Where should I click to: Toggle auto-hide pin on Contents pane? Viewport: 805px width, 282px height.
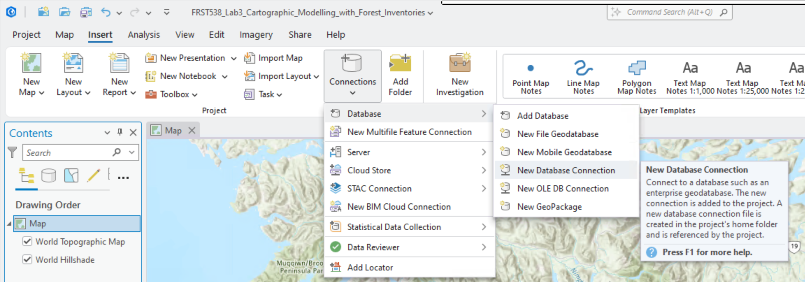coord(120,132)
